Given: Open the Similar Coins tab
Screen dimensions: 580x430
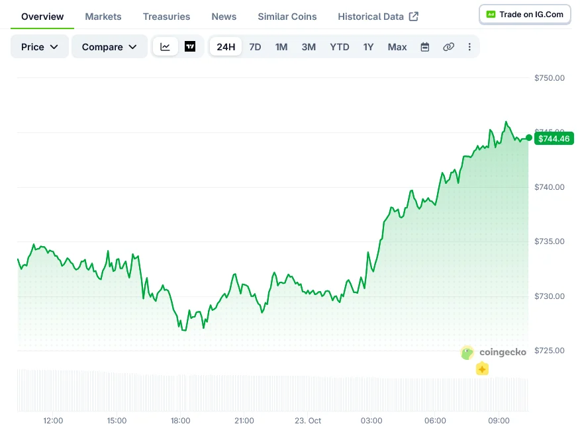Looking at the screenshot, I should click(287, 17).
